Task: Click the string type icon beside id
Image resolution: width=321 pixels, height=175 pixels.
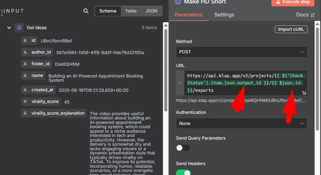Action: (x=25, y=41)
